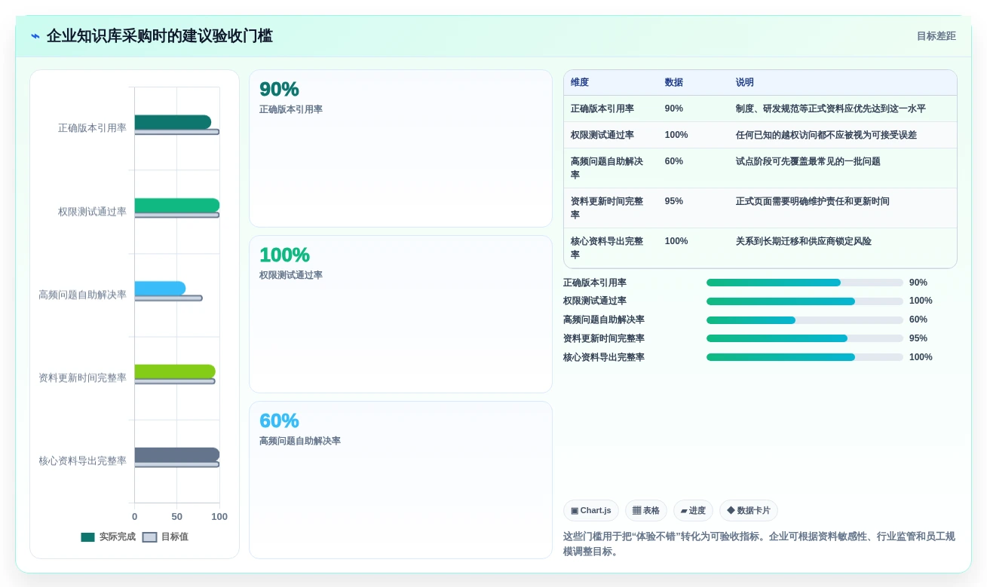Open the 60% 高频问题自助解决率 data card
Viewport: 987px width, 587px height.
point(400,480)
